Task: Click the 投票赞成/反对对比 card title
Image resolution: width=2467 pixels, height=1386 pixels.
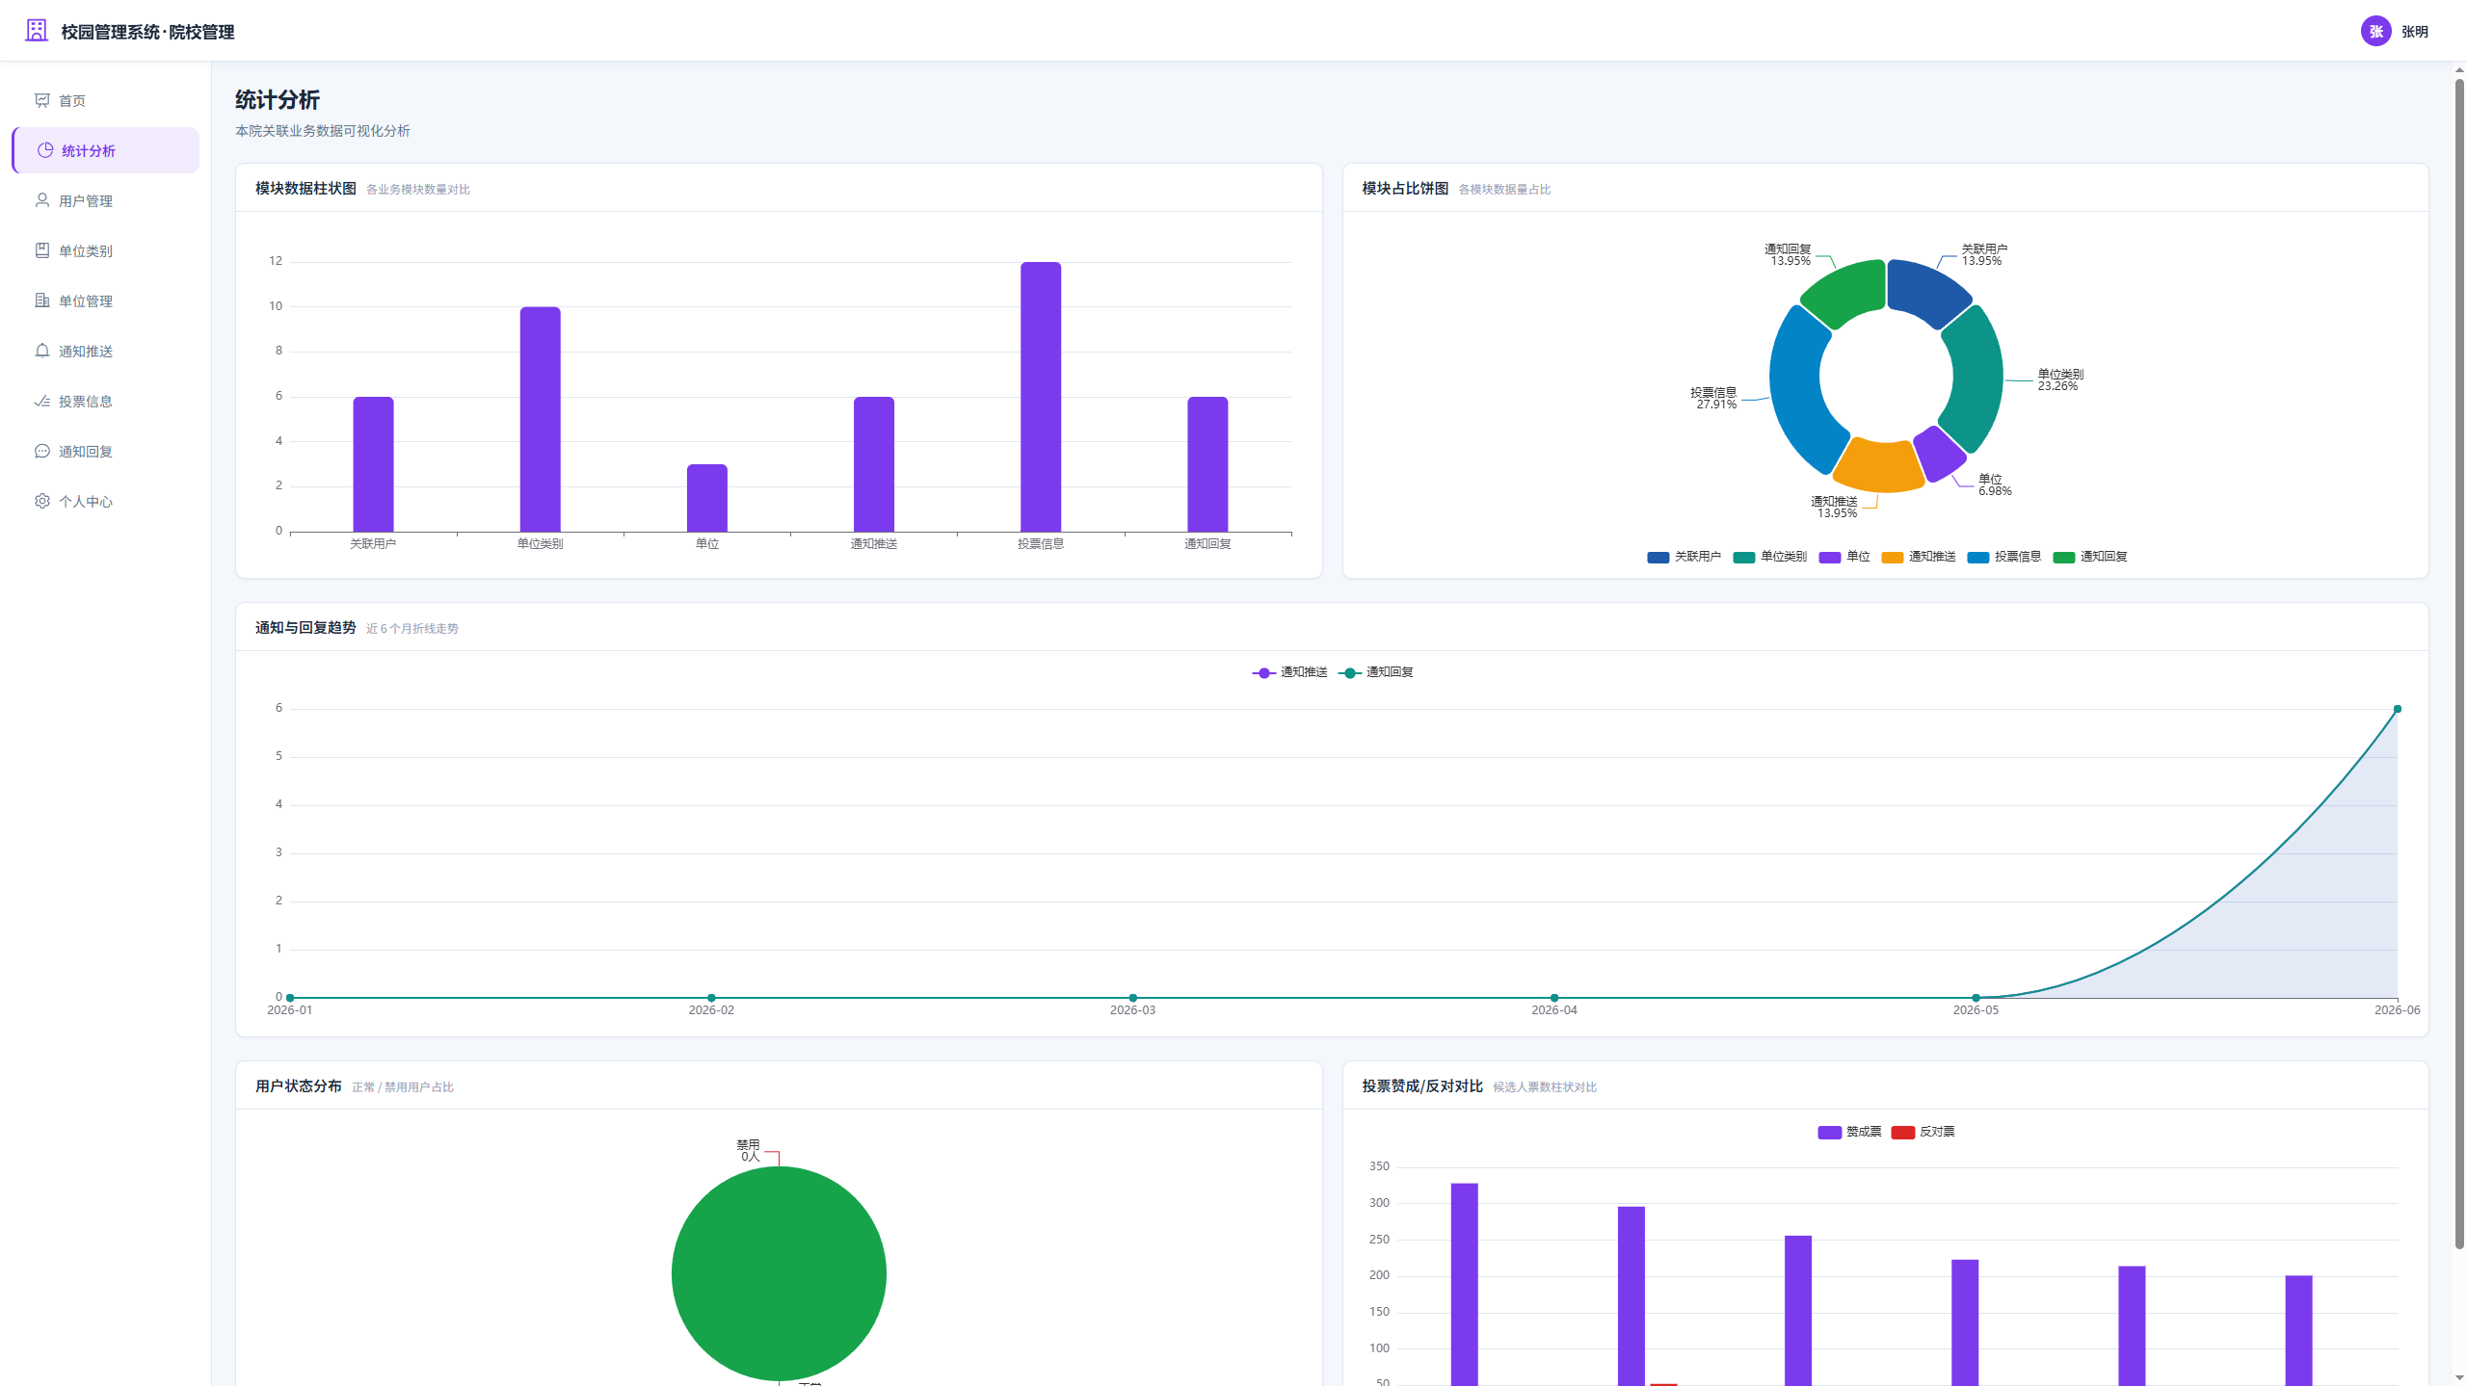Action: click(1422, 1086)
